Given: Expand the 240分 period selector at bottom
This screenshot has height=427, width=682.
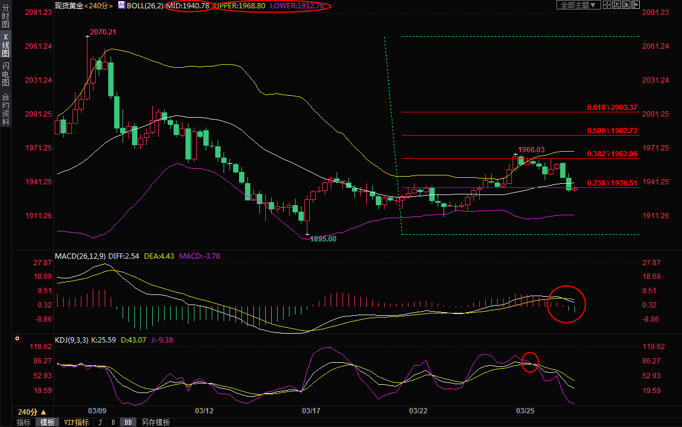Looking at the screenshot, I should (x=32, y=412).
